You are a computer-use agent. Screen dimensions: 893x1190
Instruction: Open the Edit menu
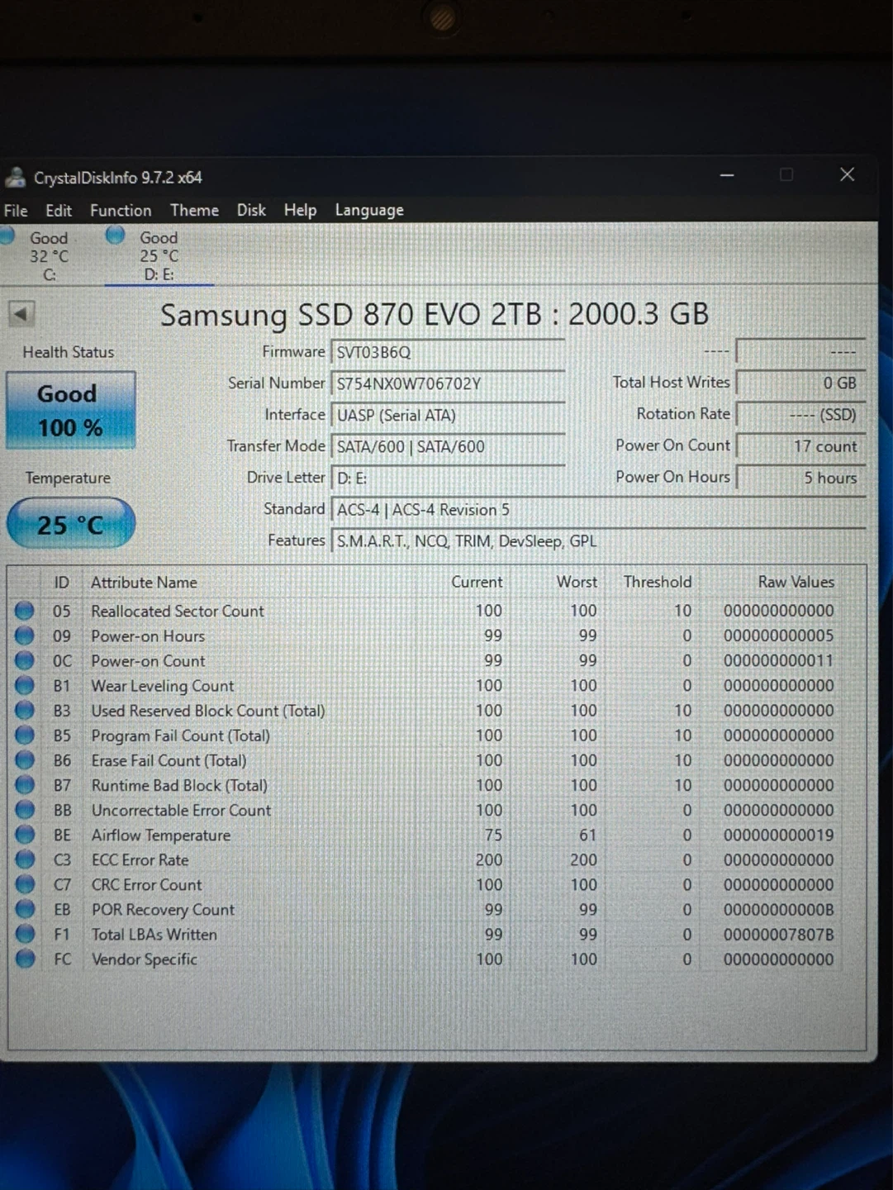coord(59,211)
